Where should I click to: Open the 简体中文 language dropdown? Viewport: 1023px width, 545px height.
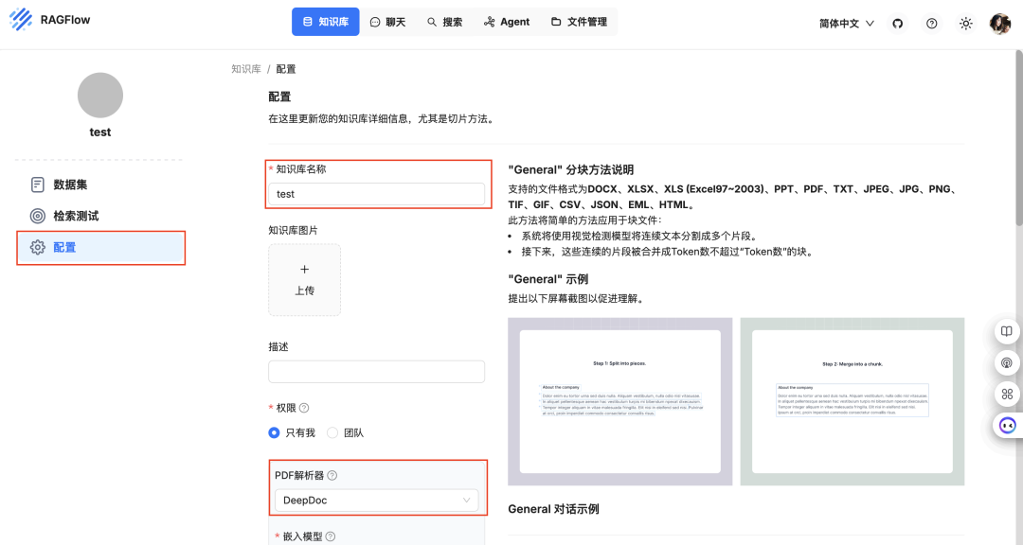click(x=846, y=24)
